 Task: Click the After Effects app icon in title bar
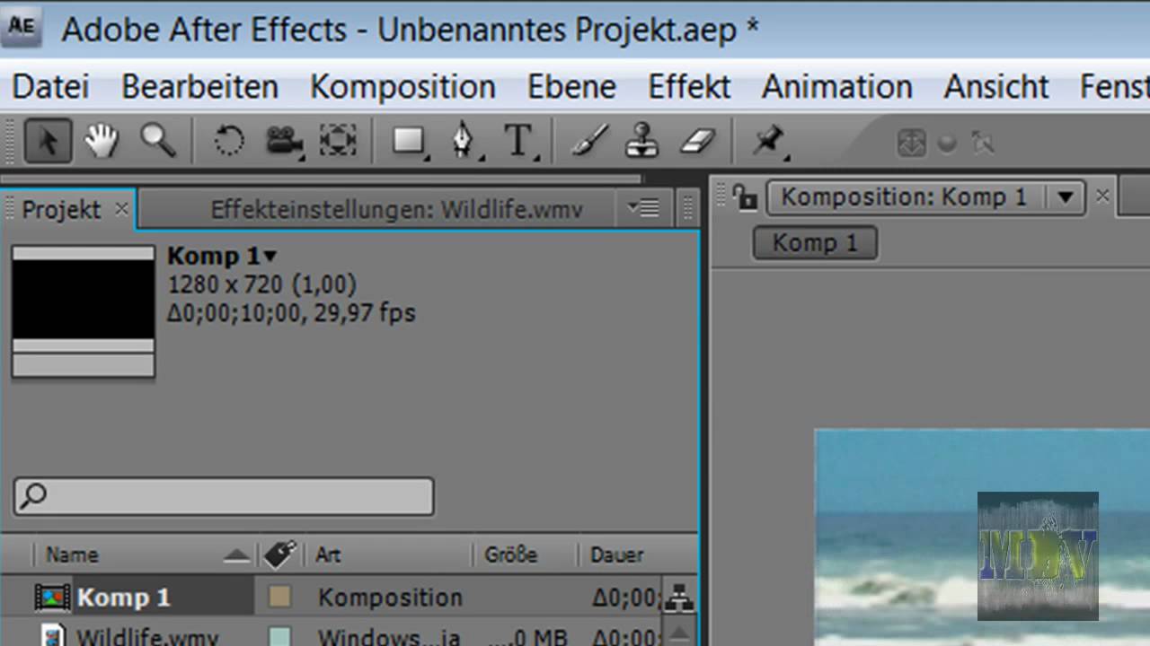[22, 26]
